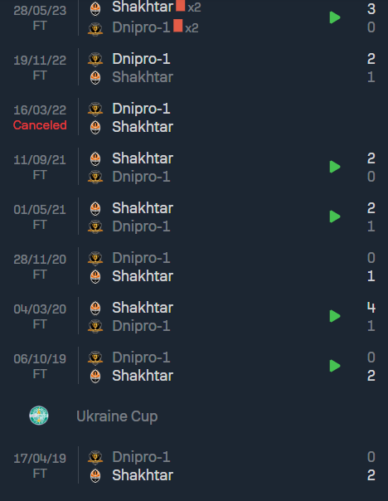Click Shakhtar crest in 28/11/20 match
Image resolution: width=388 pixels, height=501 pixels.
tap(95, 276)
